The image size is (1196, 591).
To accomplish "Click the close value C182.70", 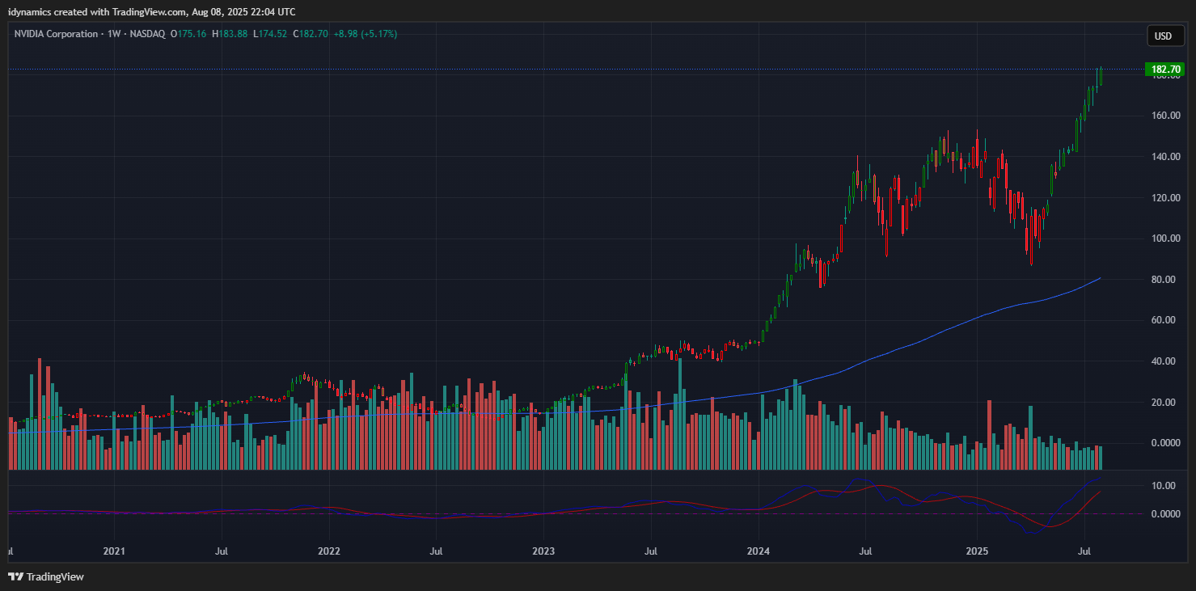I will pos(311,34).
